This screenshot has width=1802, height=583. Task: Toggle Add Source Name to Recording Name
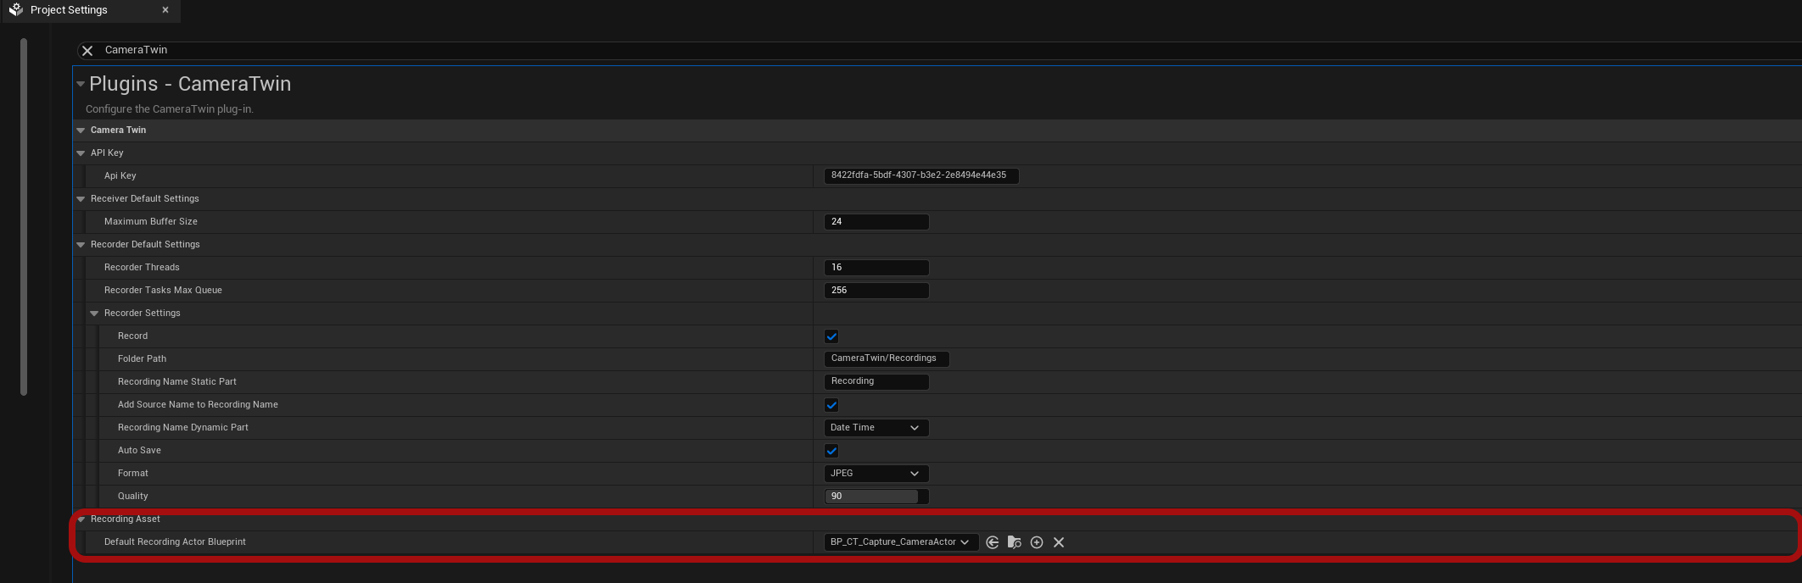(x=831, y=405)
